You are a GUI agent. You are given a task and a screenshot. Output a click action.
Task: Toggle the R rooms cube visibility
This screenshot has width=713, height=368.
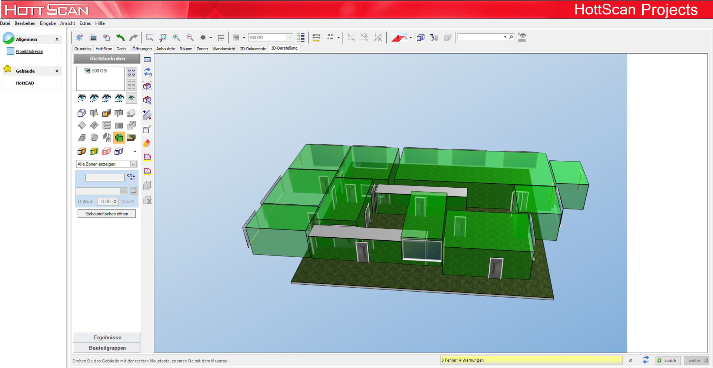pos(94,151)
